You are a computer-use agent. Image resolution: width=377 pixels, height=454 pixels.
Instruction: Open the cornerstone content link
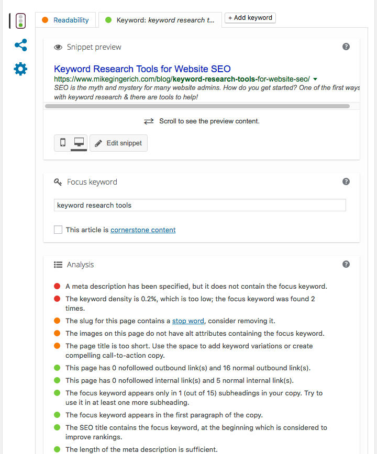[143, 230]
